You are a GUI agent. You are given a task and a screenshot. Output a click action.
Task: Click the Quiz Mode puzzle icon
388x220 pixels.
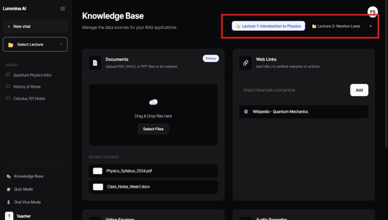pos(9,189)
